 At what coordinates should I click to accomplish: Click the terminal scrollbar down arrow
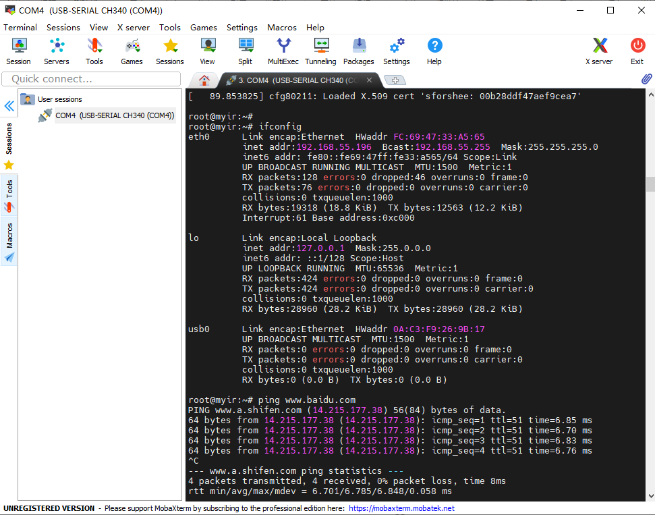650,496
